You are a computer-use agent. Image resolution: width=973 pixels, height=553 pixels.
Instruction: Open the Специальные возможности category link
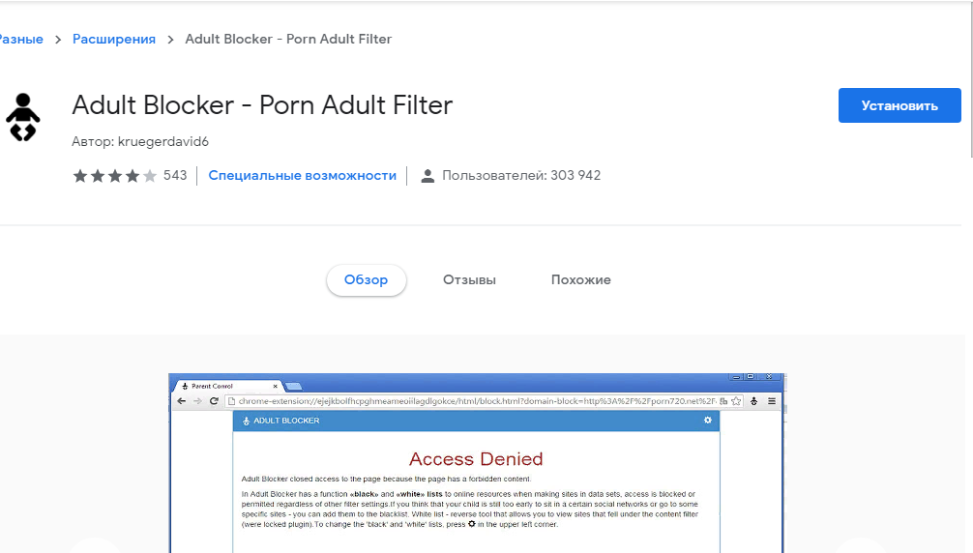click(302, 175)
